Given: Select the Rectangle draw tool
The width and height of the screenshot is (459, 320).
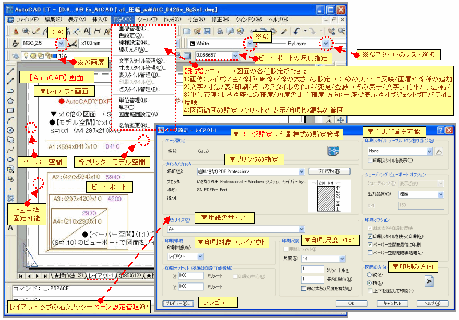Looking at the screenshot, I should pyautogui.click(x=10, y=110).
